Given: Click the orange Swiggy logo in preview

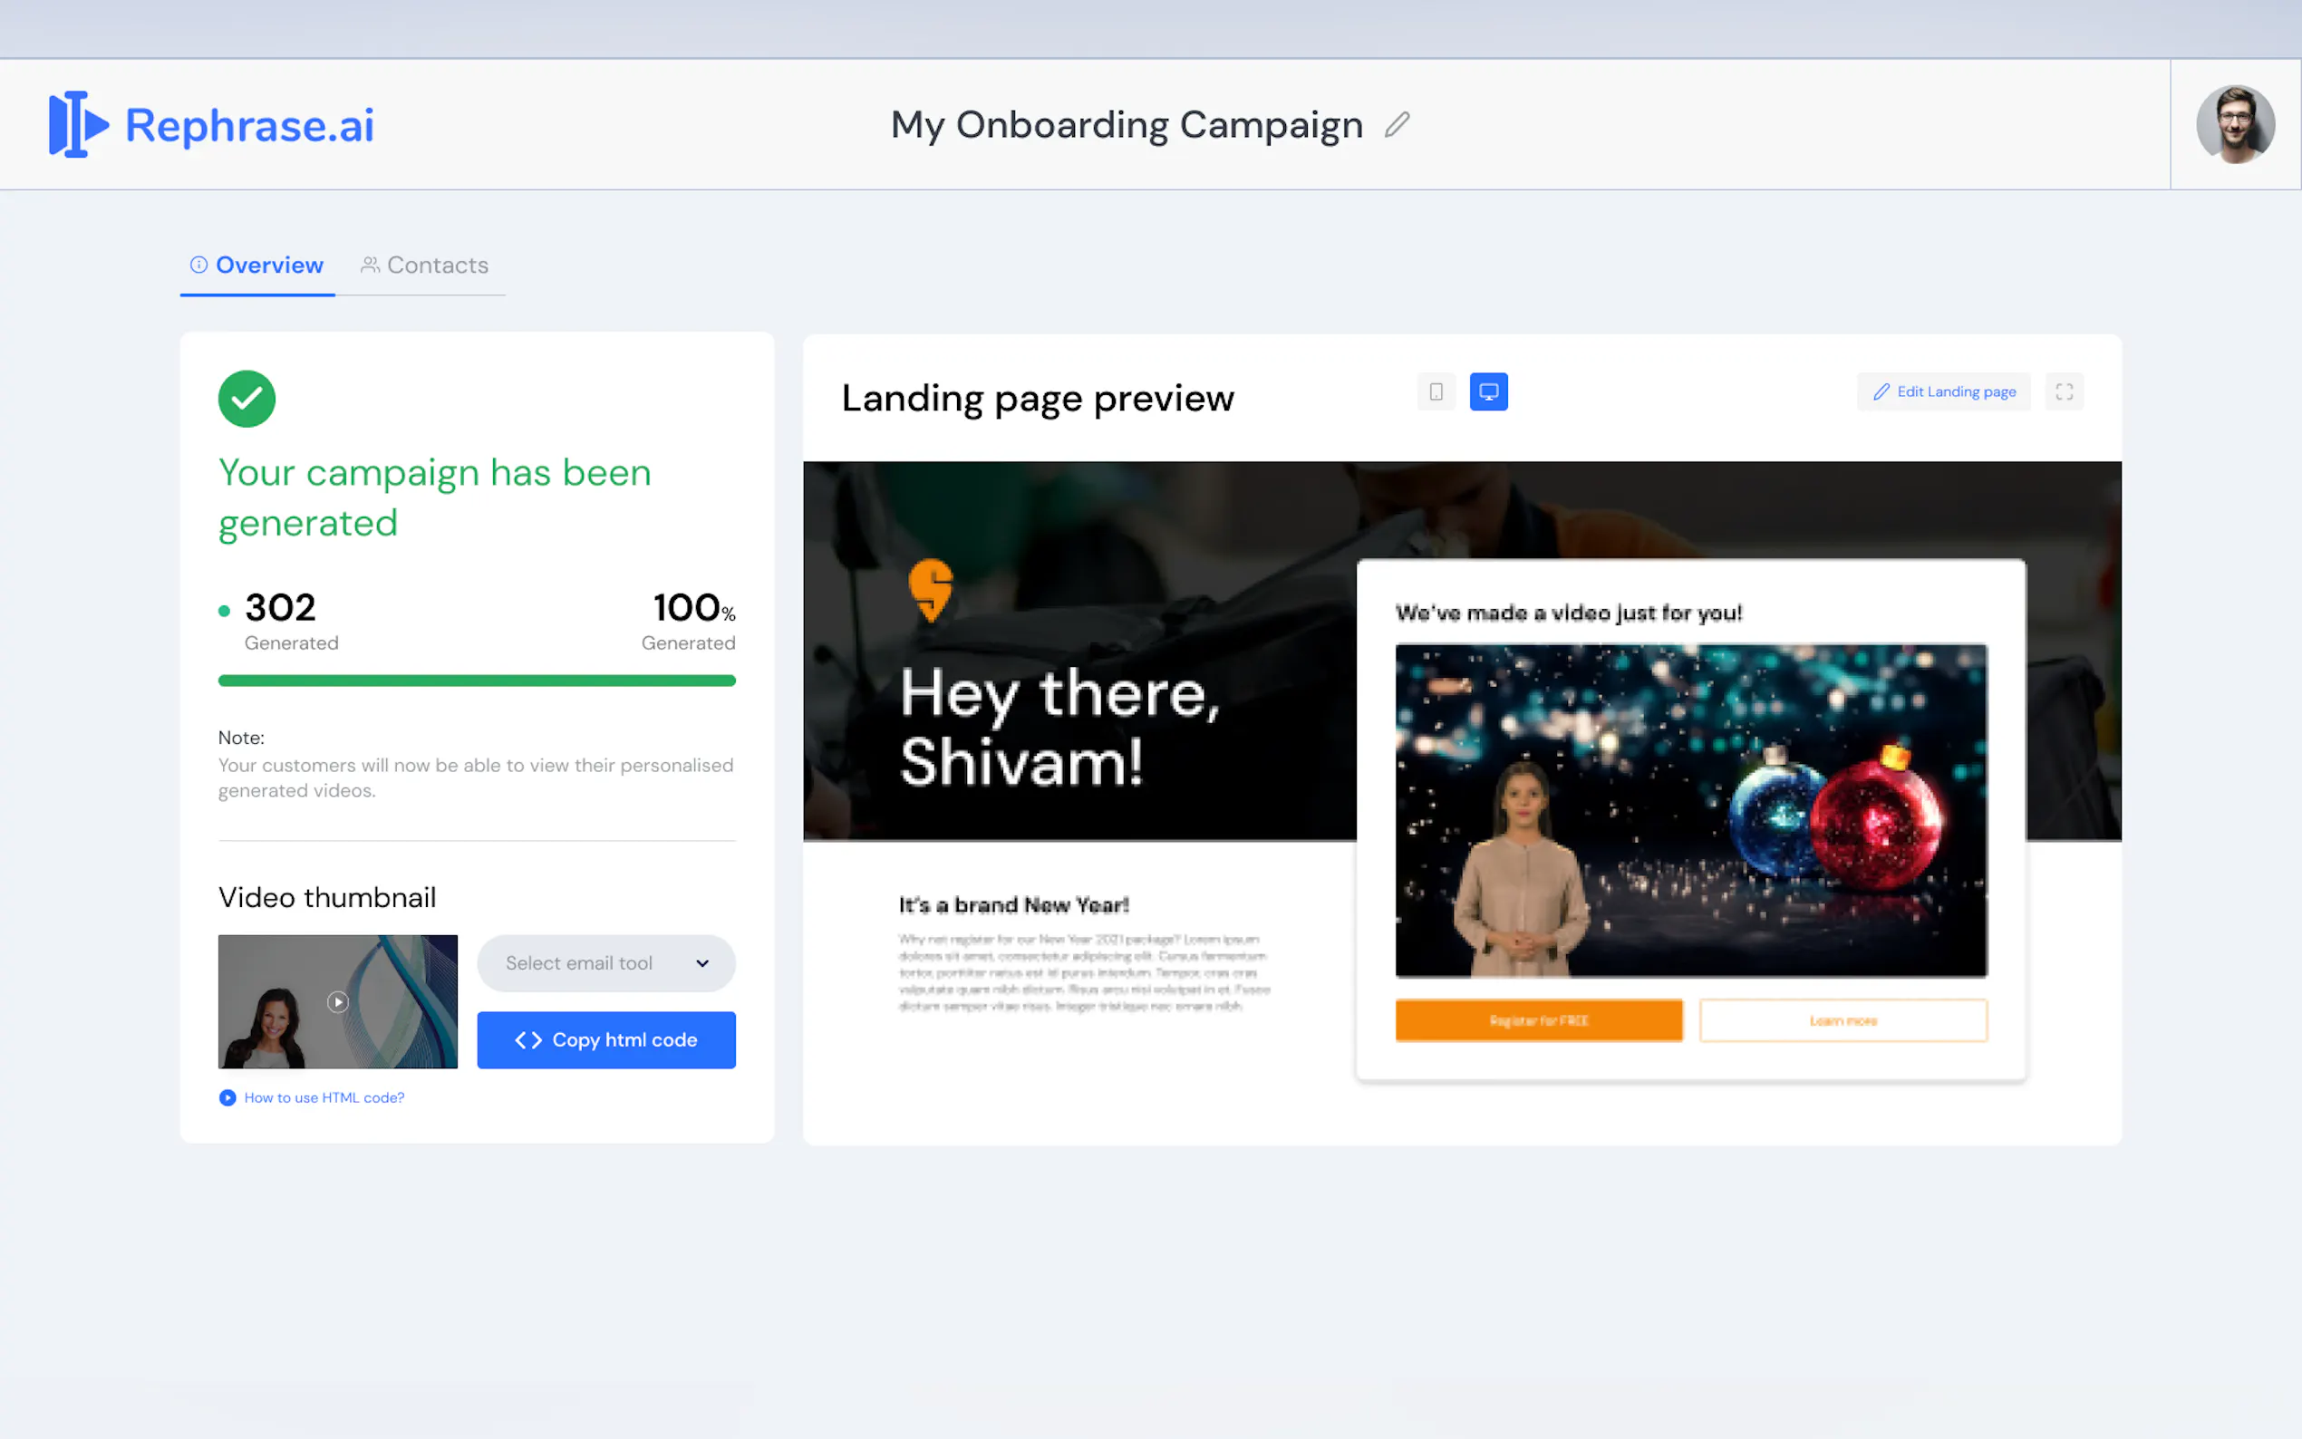Looking at the screenshot, I should coord(930,589).
